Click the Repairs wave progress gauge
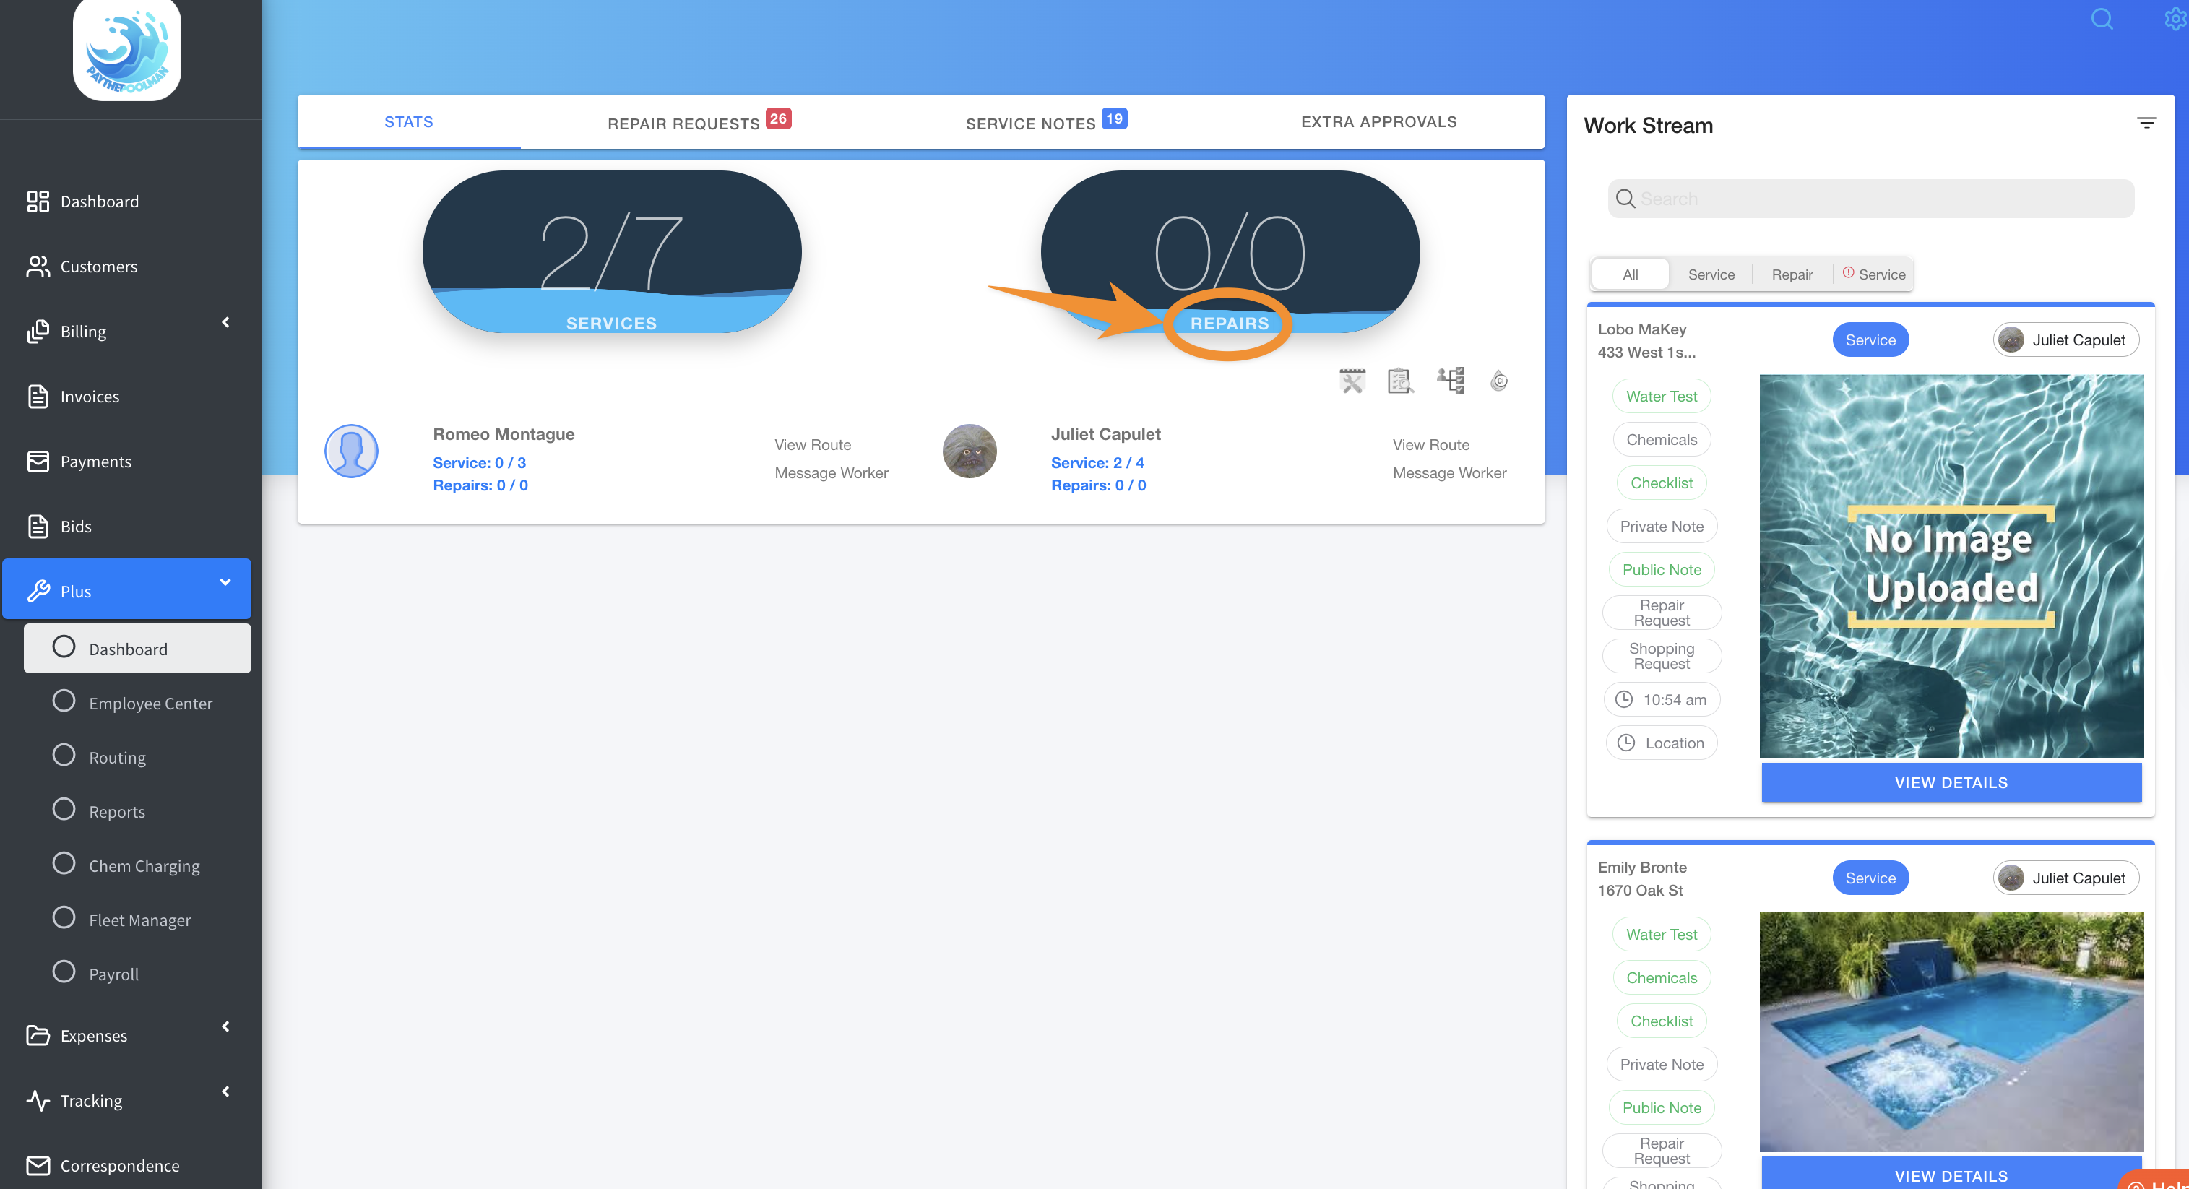Image resolution: width=2189 pixels, height=1189 pixels. coord(1230,252)
